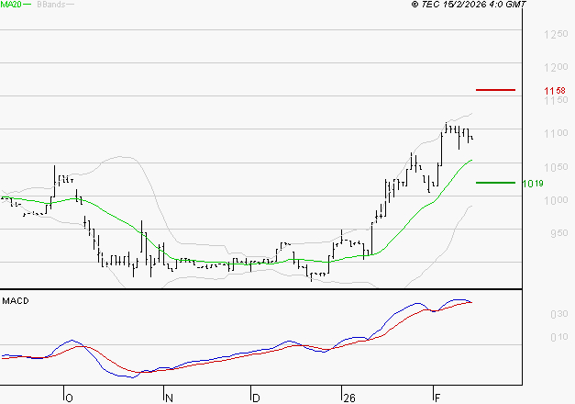Click the 1250 price axis label
The image size is (575, 404).
[x=556, y=35]
